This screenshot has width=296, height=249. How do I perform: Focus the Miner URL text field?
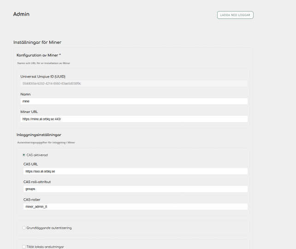(134, 119)
